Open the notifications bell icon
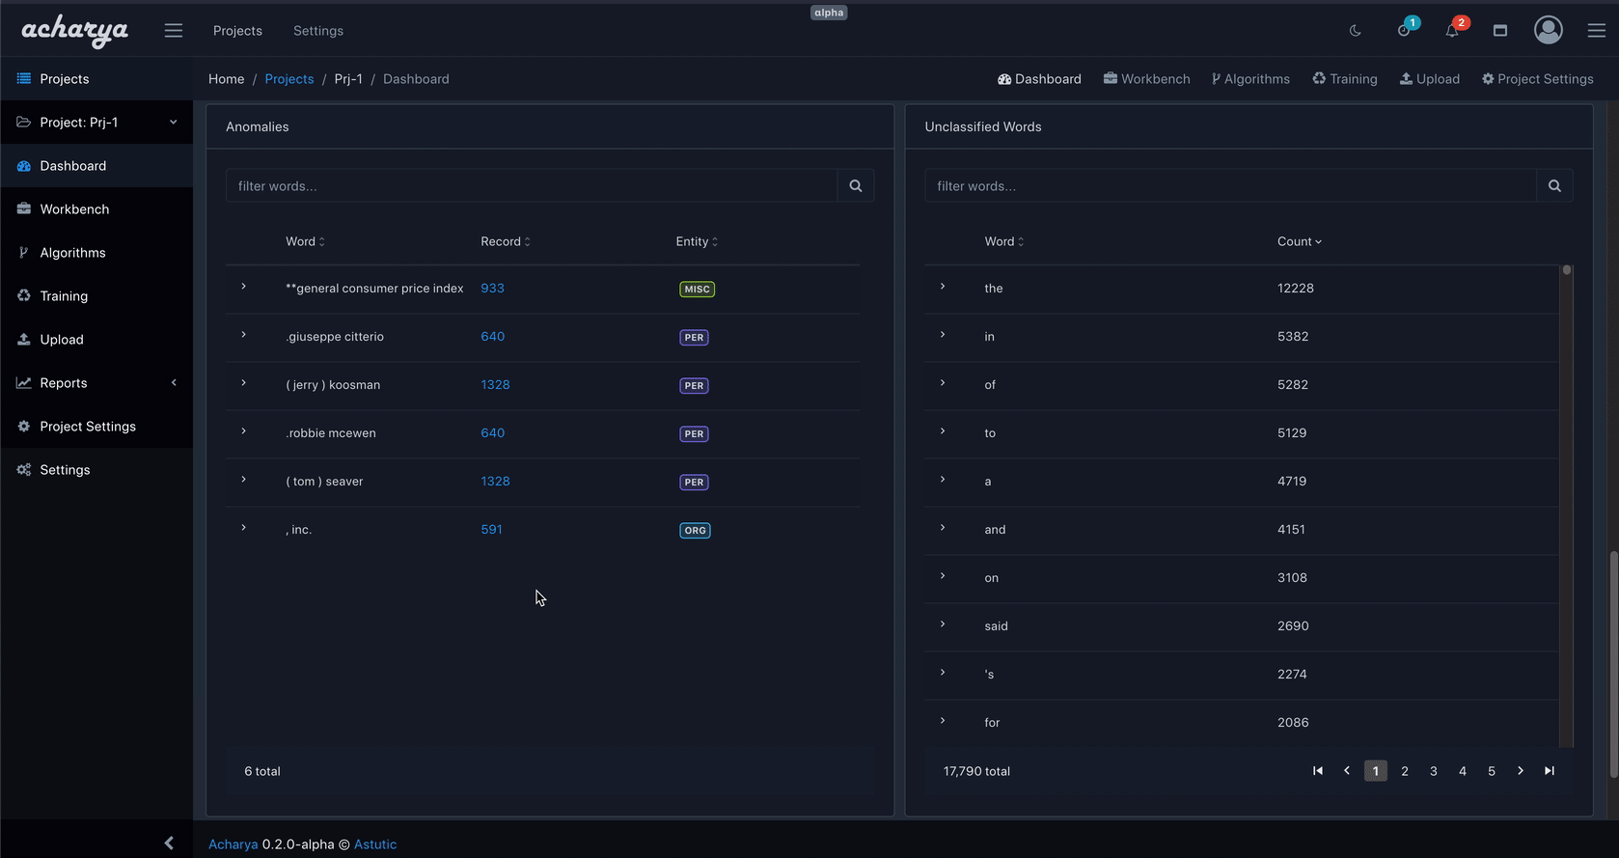Image resolution: width=1619 pixels, height=858 pixels. [x=1452, y=31]
